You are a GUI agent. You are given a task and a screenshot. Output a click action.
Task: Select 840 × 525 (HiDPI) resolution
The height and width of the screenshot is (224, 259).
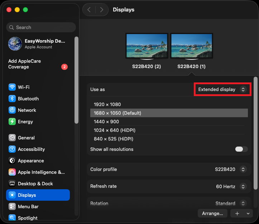point(169,139)
